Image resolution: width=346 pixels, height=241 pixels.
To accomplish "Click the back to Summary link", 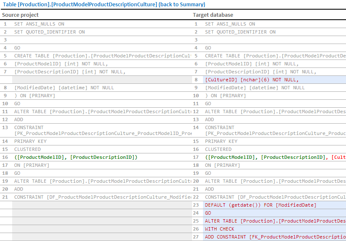I will pos(183,5).
